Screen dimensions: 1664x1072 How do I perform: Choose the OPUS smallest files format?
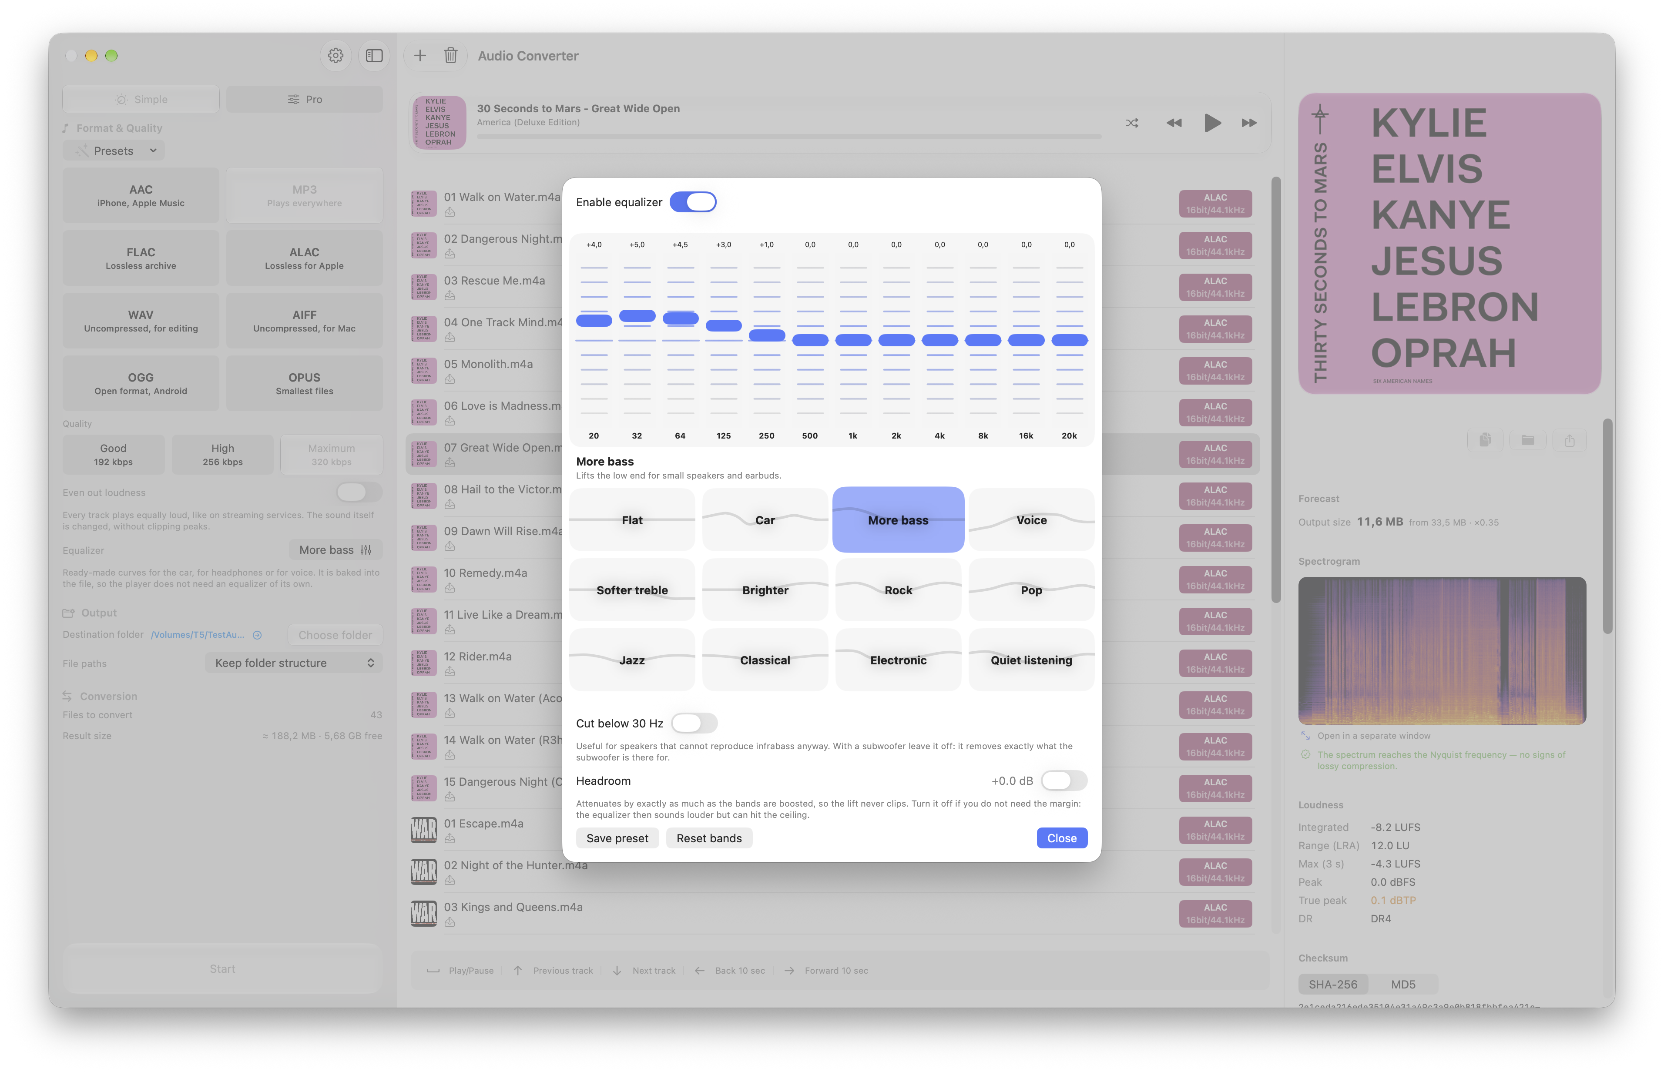(304, 383)
